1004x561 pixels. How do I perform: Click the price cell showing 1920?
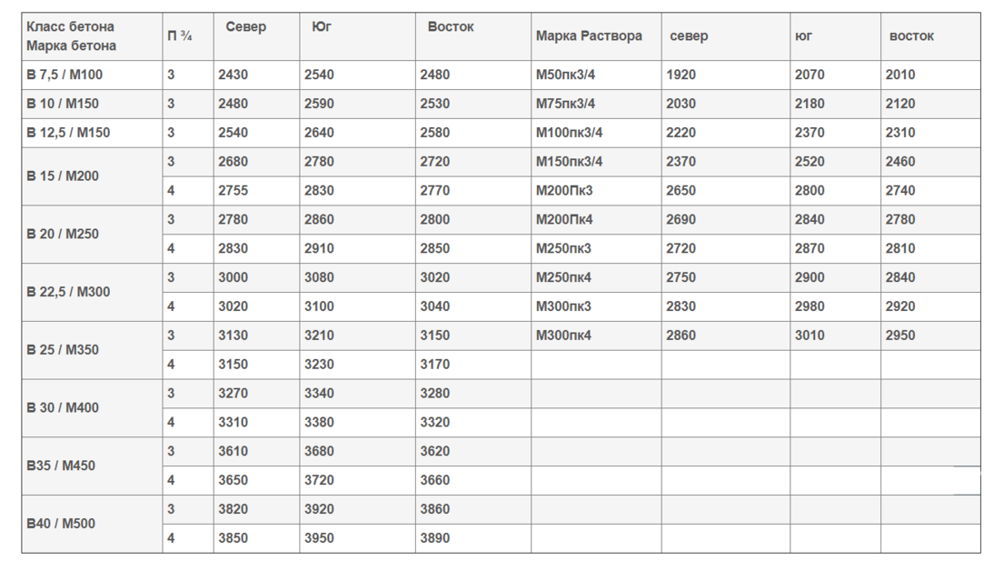pos(725,75)
